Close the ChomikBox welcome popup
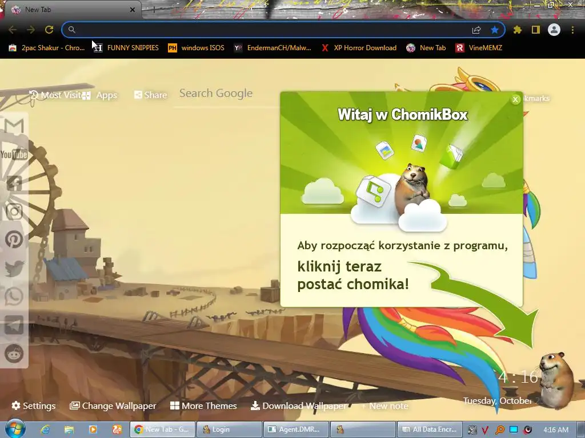Screen dimensions: 585x438 (x=516, y=99)
